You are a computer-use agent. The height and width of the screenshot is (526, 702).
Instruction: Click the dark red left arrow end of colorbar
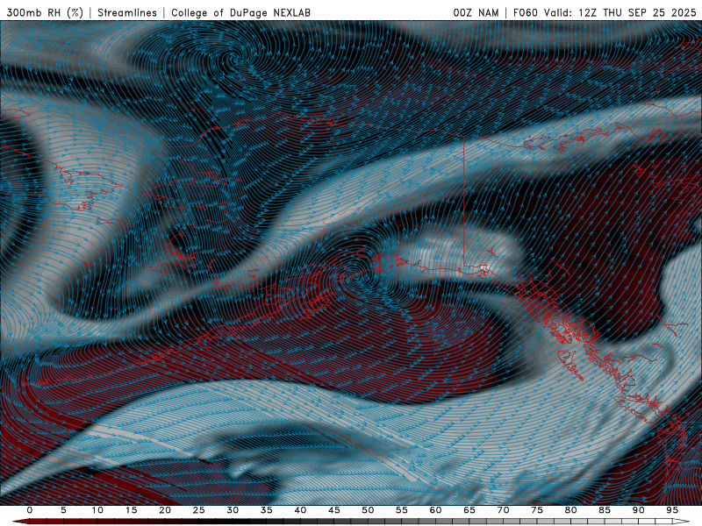click(x=20, y=522)
